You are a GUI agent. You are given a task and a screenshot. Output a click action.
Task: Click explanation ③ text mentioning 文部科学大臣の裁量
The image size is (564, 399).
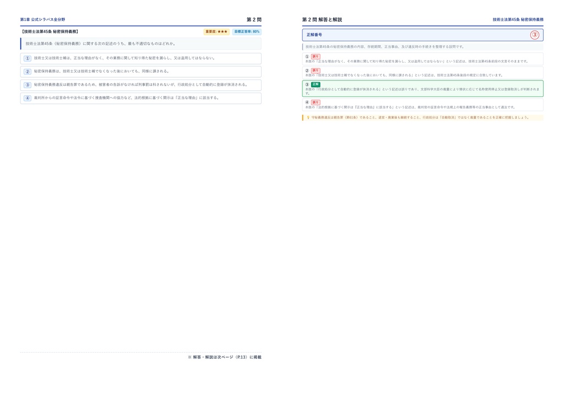point(422,91)
